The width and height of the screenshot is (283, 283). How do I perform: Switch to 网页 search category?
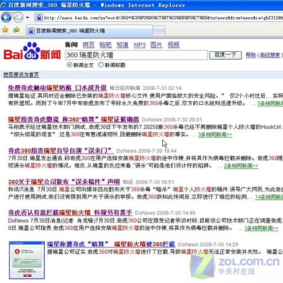click(89, 45)
